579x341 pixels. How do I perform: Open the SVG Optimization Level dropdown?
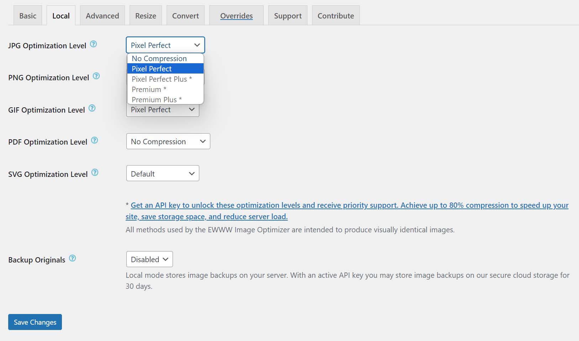162,173
